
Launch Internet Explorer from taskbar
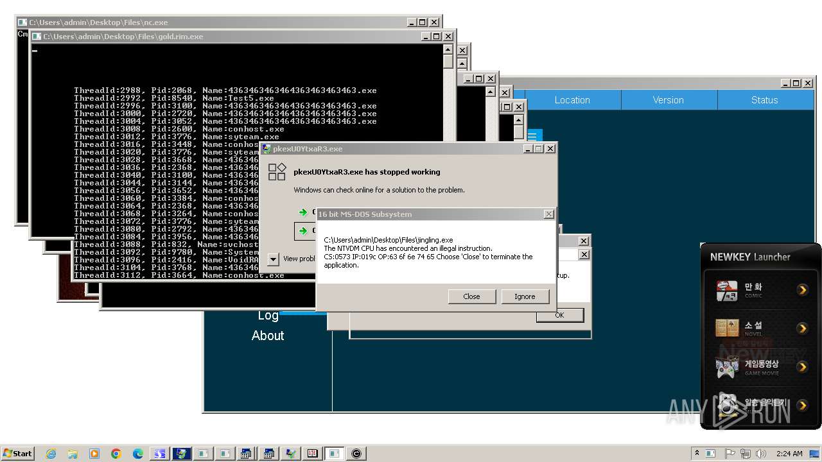coord(51,454)
